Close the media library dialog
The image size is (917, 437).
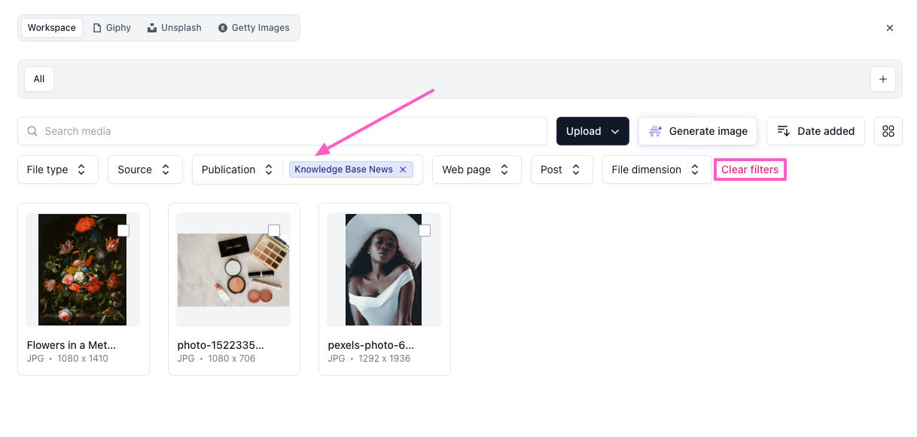(889, 28)
